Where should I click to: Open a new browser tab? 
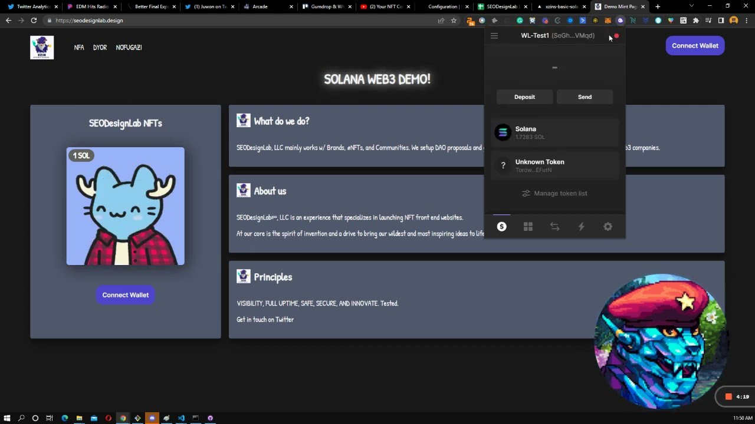pos(658,6)
